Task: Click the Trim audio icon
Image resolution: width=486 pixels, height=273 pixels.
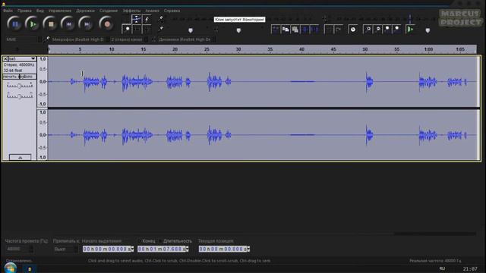Action: point(305,30)
